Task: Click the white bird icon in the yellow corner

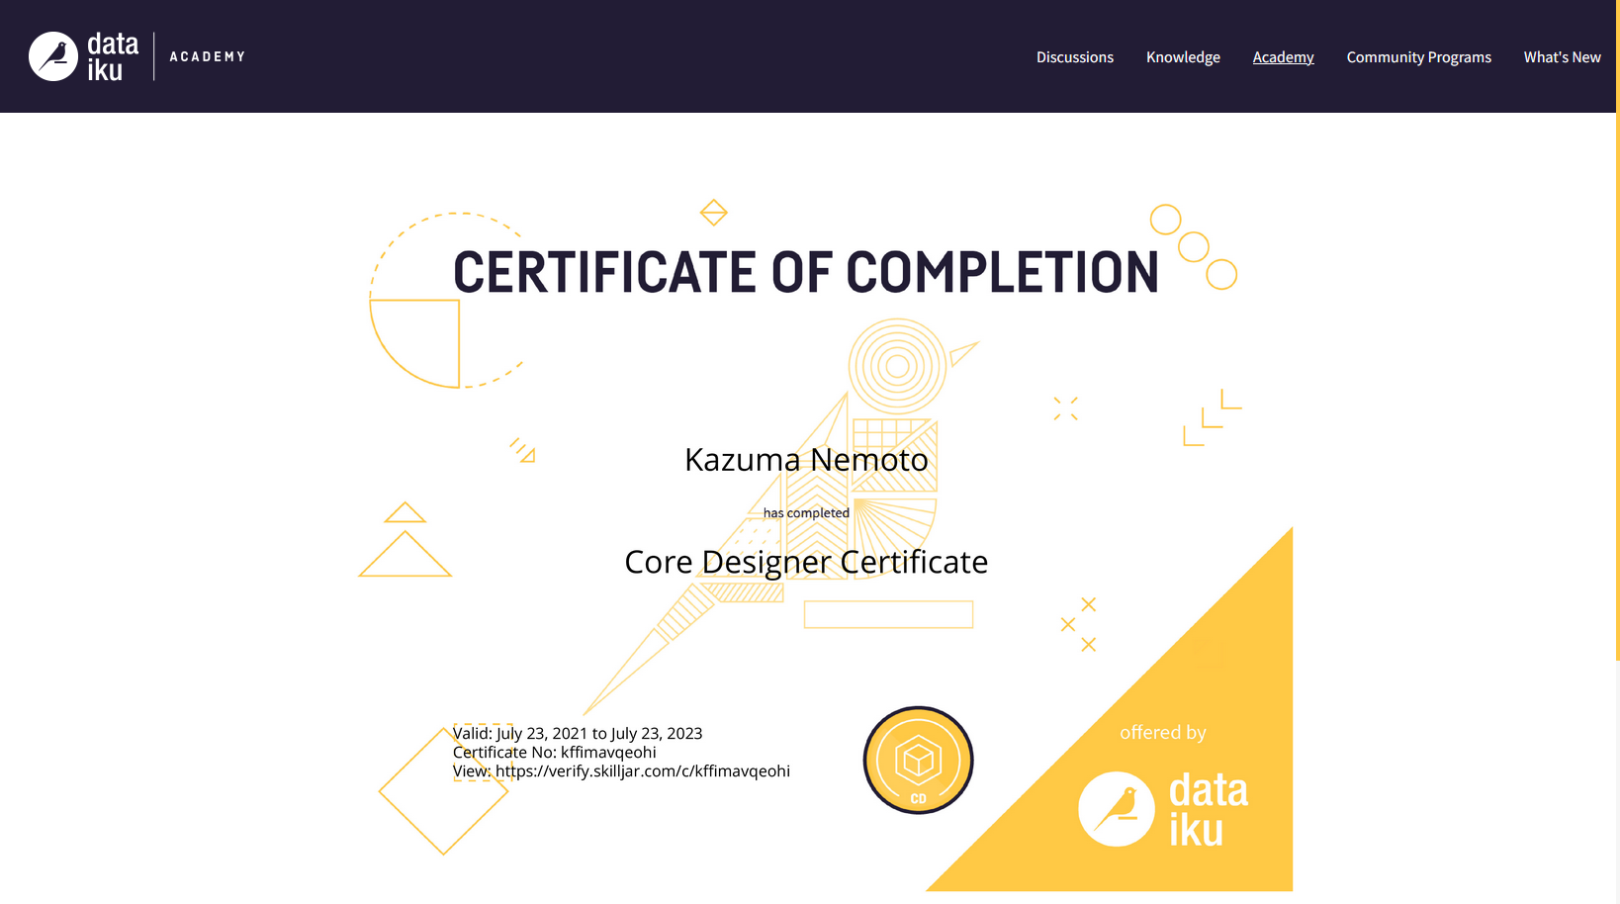Action: point(1117,808)
